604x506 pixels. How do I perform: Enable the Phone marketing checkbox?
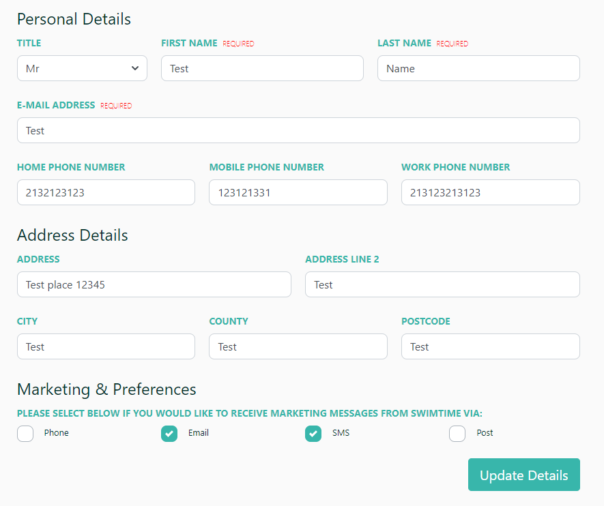(25, 434)
